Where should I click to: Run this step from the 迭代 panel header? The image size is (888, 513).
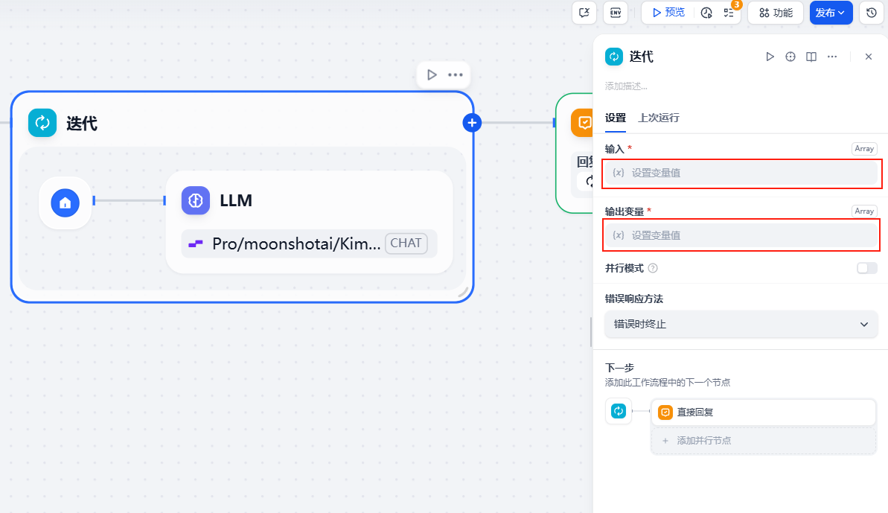tap(770, 57)
